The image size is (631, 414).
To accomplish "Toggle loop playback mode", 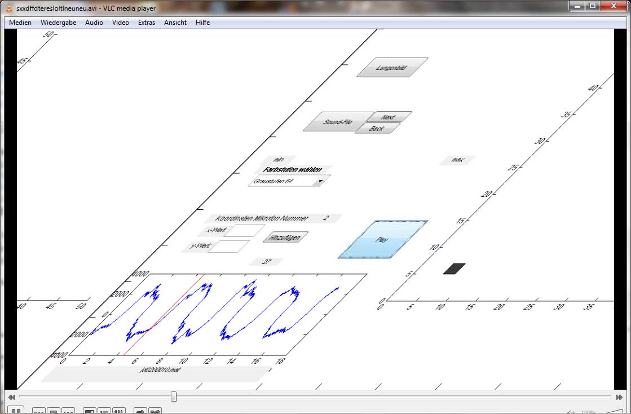I will [140, 411].
